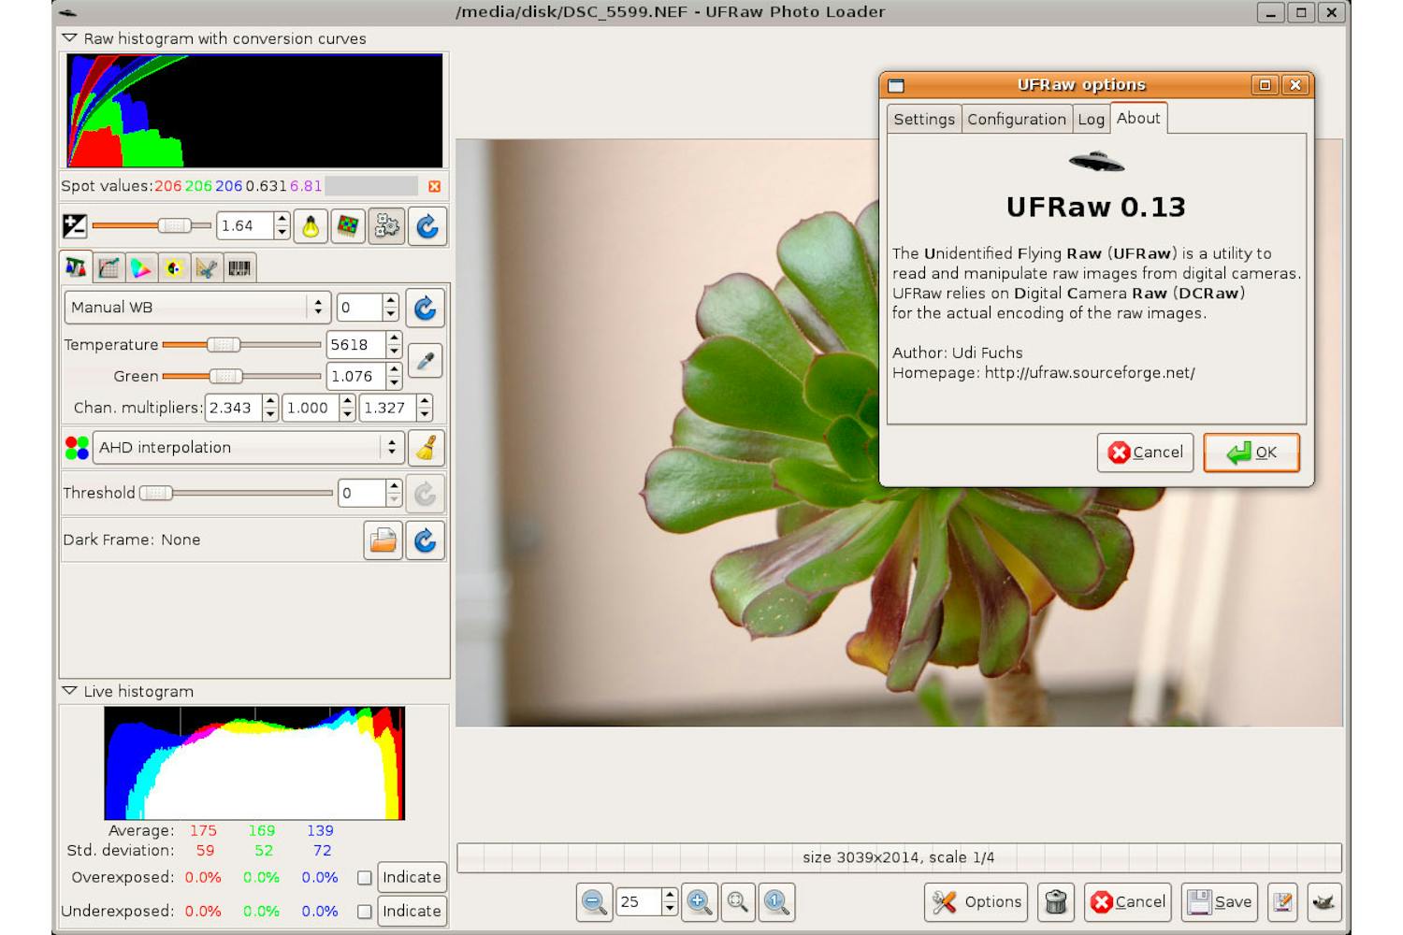Screen dimensions: 1403x935
Task: Zoom in using the plus magnifier
Action: pos(698,901)
